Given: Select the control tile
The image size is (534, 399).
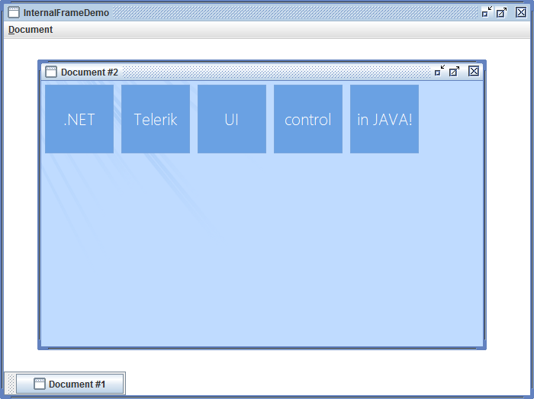Looking at the screenshot, I should tap(308, 119).
